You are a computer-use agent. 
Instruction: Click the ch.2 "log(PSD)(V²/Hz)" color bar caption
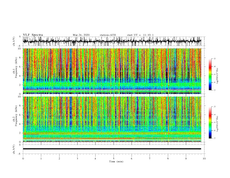tap(217, 124)
